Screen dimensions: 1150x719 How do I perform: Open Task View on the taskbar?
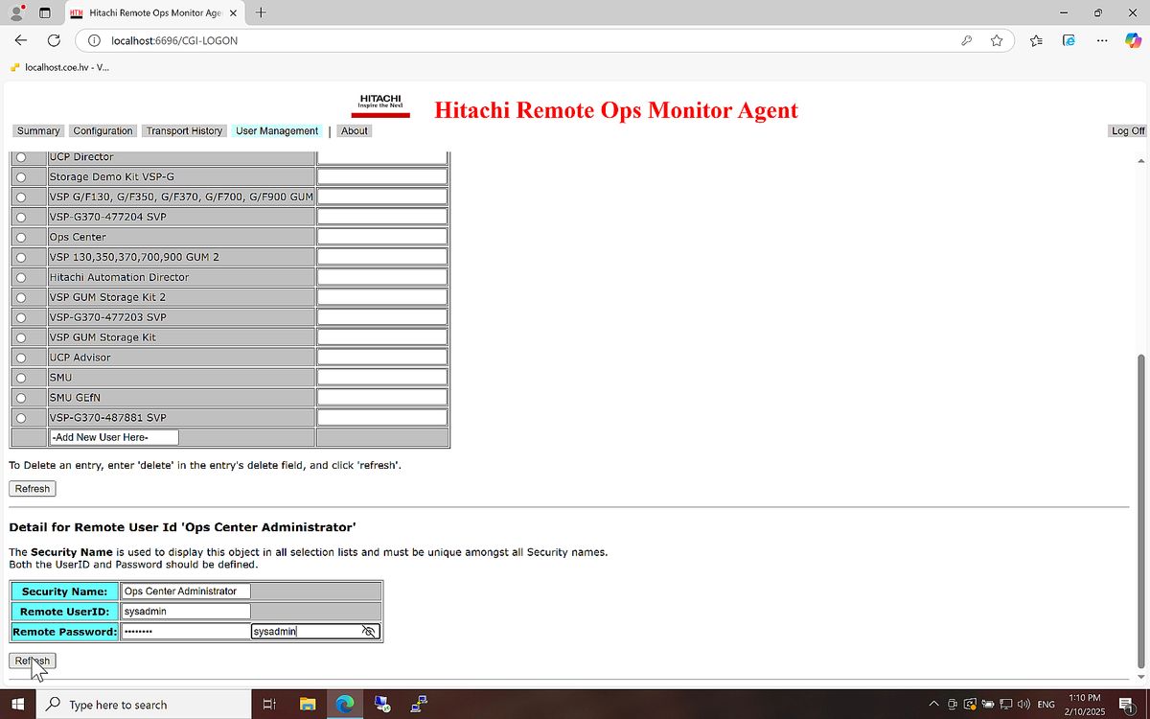[x=269, y=705]
